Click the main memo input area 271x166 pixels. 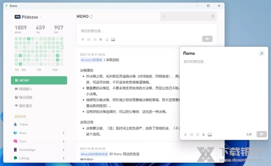[146, 31]
